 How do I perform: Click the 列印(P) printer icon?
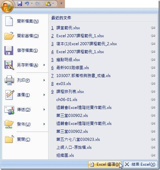coord(9,80)
